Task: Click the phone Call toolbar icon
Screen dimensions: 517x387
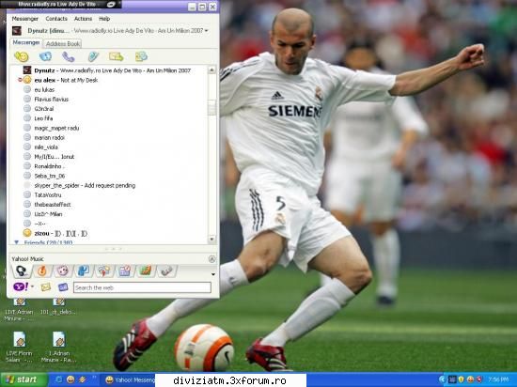Action: 69,56
